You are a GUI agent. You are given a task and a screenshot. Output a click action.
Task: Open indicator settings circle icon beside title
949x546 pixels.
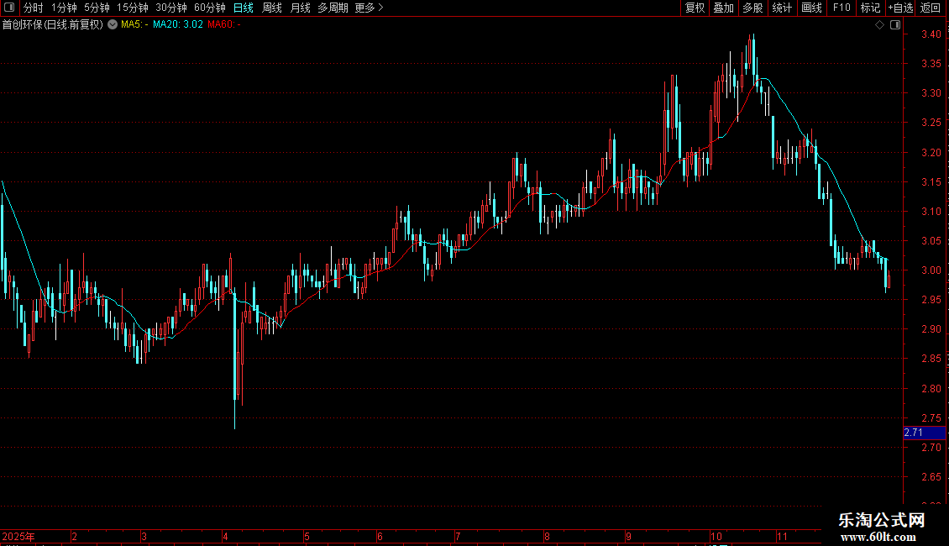(x=113, y=24)
